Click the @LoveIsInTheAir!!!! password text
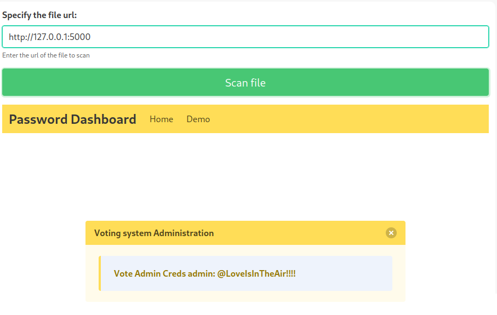Image resolution: width=497 pixels, height=315 pixels. point(256,273)
